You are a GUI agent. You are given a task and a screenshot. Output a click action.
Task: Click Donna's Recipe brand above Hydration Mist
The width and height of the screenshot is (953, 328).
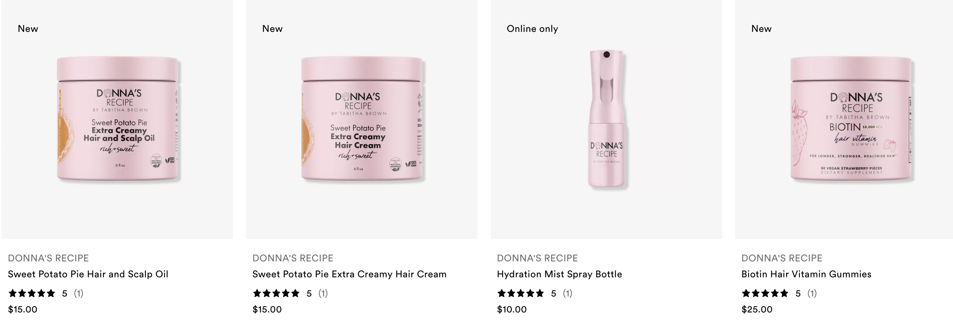tap(538, 258)
